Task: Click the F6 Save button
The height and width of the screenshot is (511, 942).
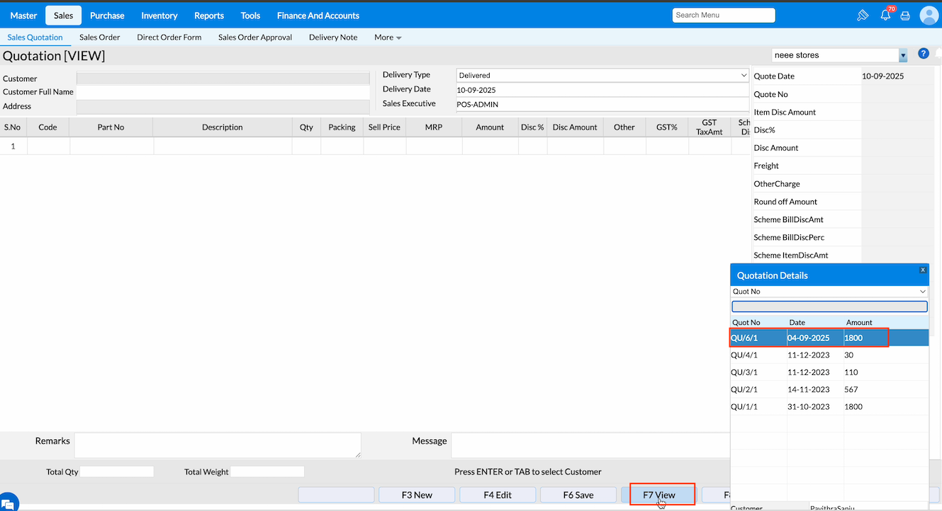Action: pos(578,495)
